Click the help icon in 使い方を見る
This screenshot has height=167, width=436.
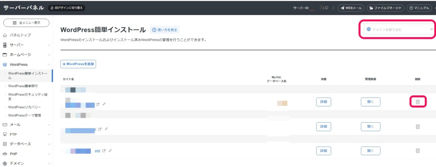tap(154, 30)
